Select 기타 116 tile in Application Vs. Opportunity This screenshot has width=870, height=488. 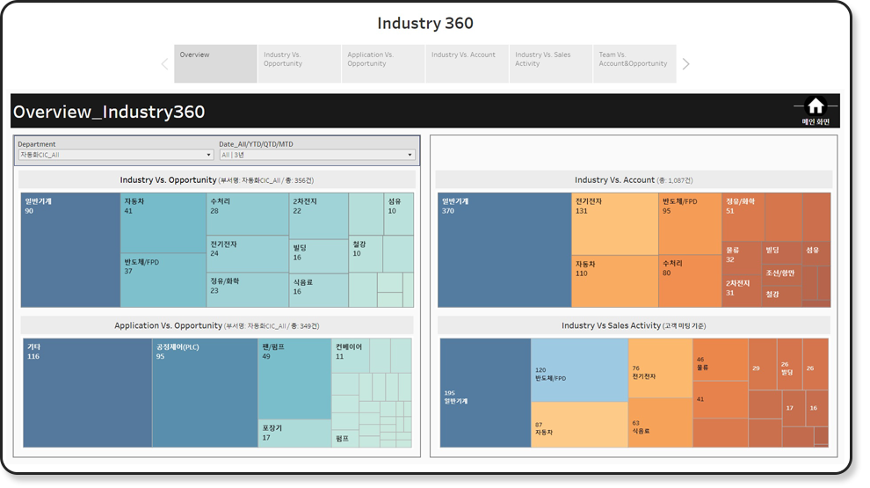pos(87,392)
